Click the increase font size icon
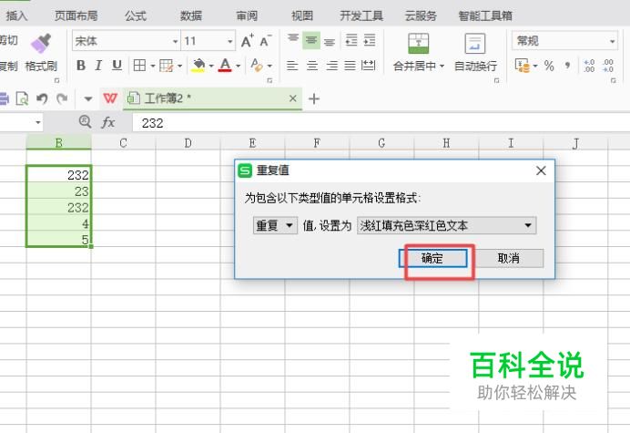 (247, 41)
